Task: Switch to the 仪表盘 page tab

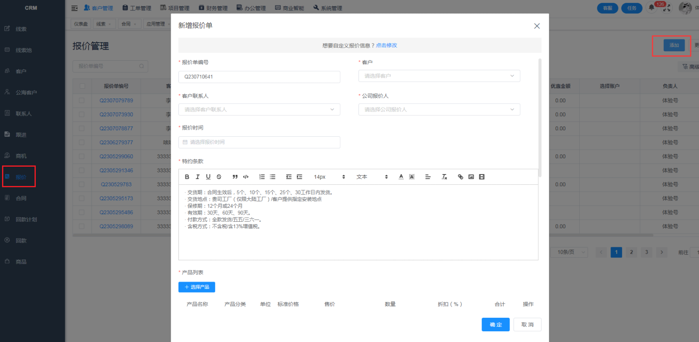Action: point(81,24)
